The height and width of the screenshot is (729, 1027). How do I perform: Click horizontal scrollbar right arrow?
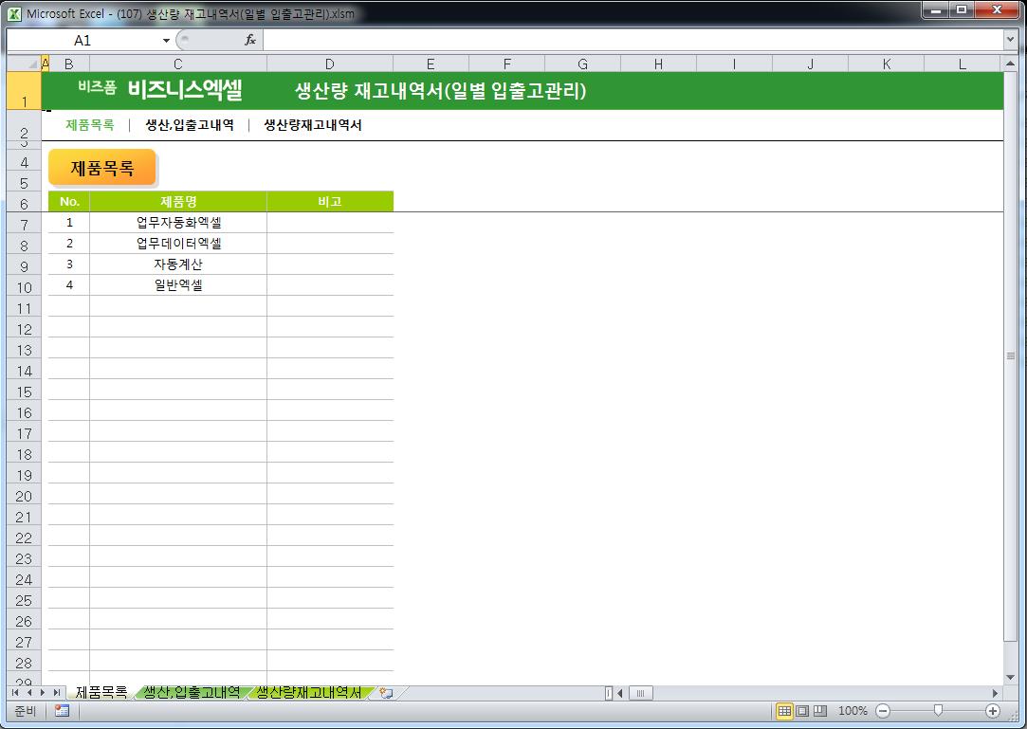pos(995,693)
